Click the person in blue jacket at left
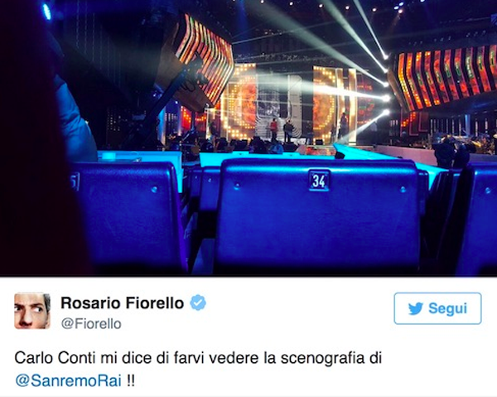Screen dimensions: 497x397 tap(71, 118)
